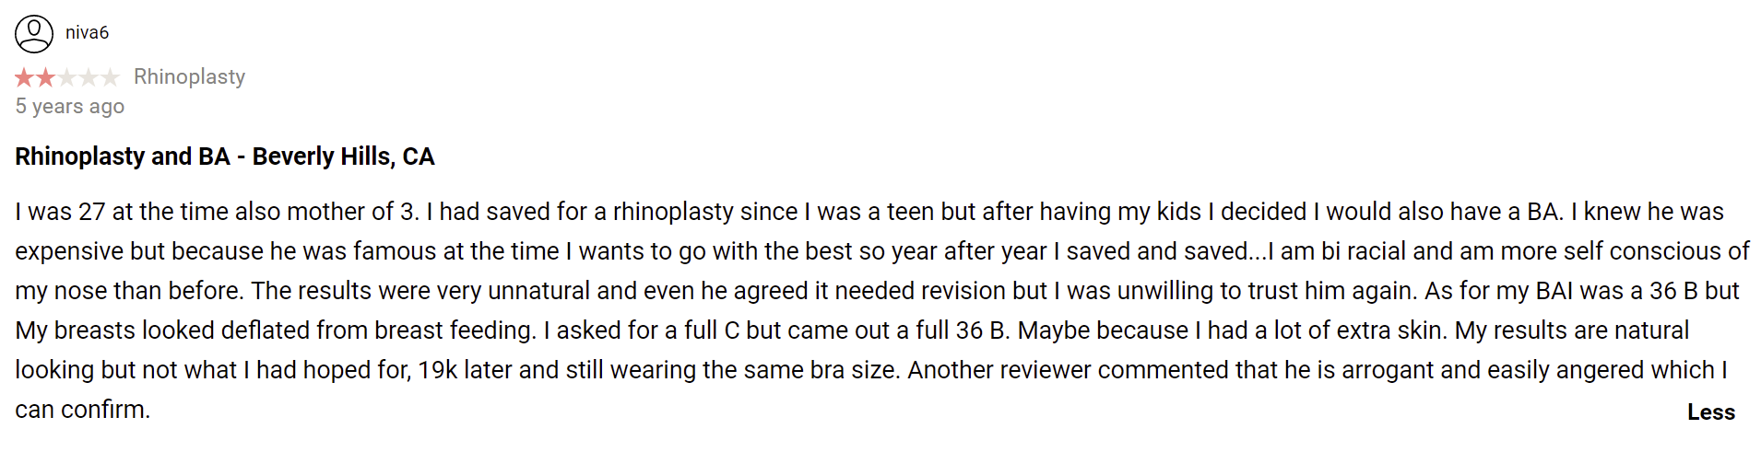The height and width of the screenshot is (452, 1761).
Task: Click the word 'Beverly Hills' in the heading
Action: 322,156
